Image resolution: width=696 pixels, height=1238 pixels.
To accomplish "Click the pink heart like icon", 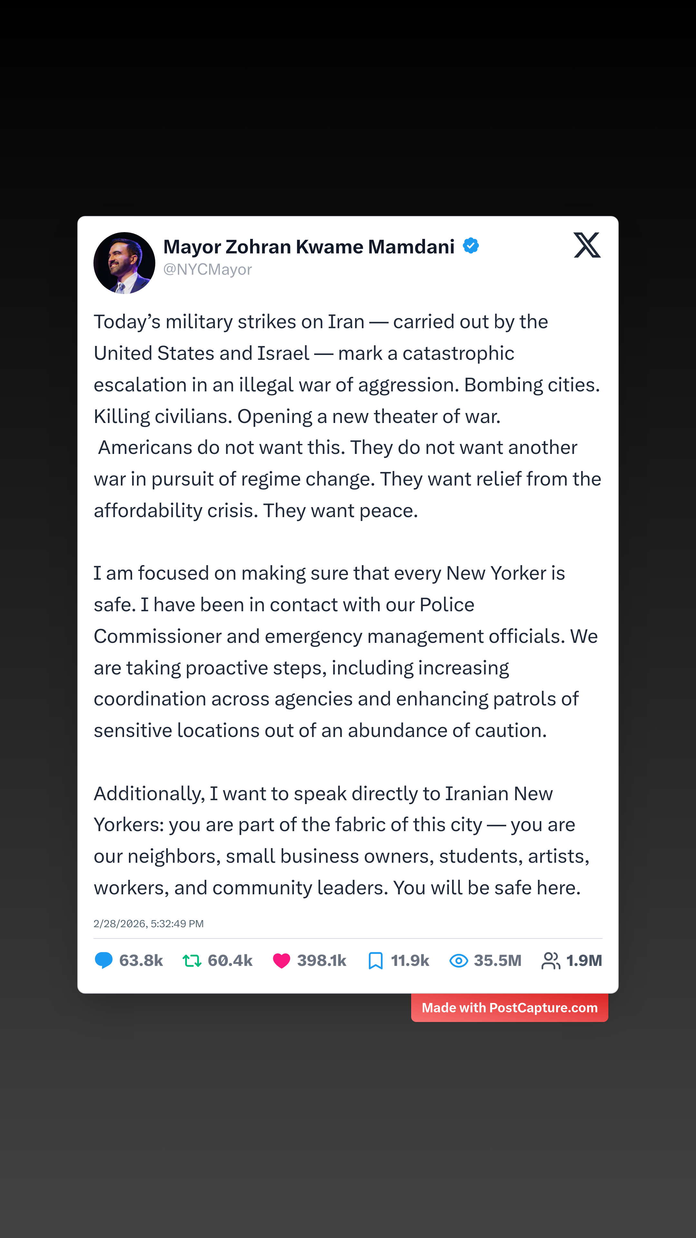I will pyautogui.click(x=282, y=960).
